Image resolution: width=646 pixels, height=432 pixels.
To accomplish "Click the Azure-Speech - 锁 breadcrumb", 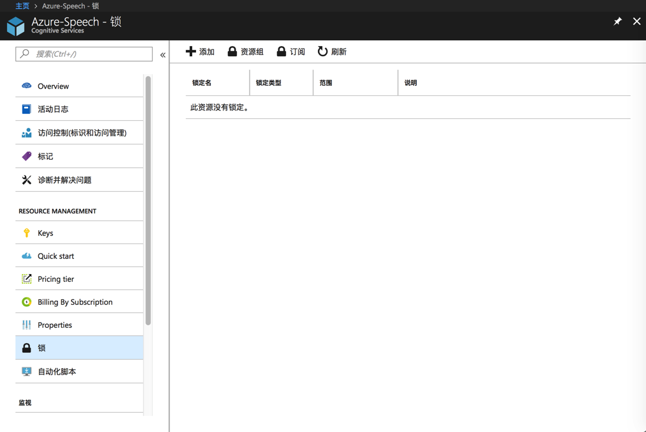I will click(70, 6).
